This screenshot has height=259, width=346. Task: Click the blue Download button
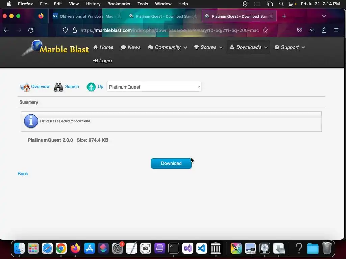171,163
